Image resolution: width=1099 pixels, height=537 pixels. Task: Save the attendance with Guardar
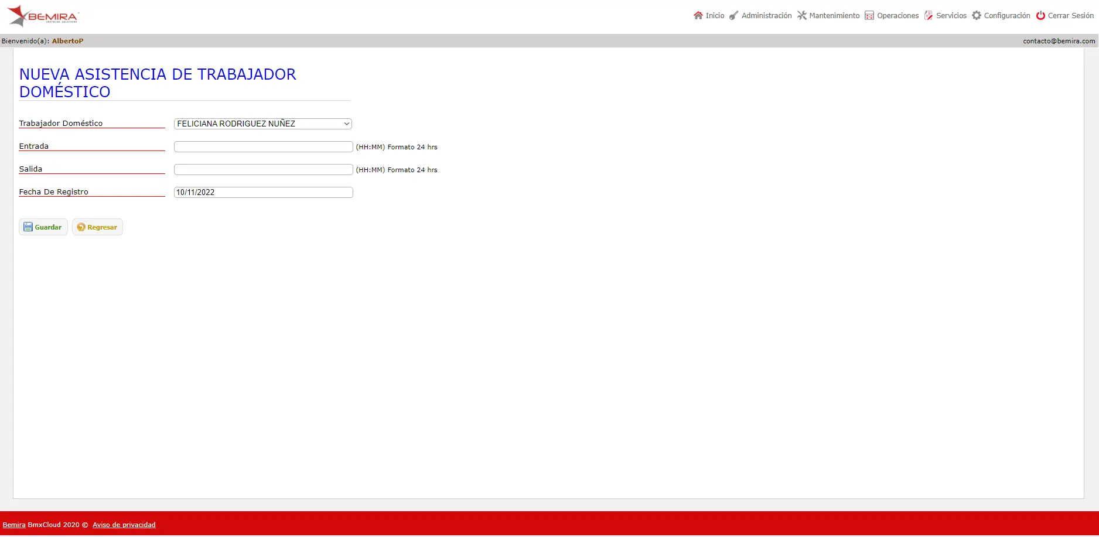[x=43, y=227]
